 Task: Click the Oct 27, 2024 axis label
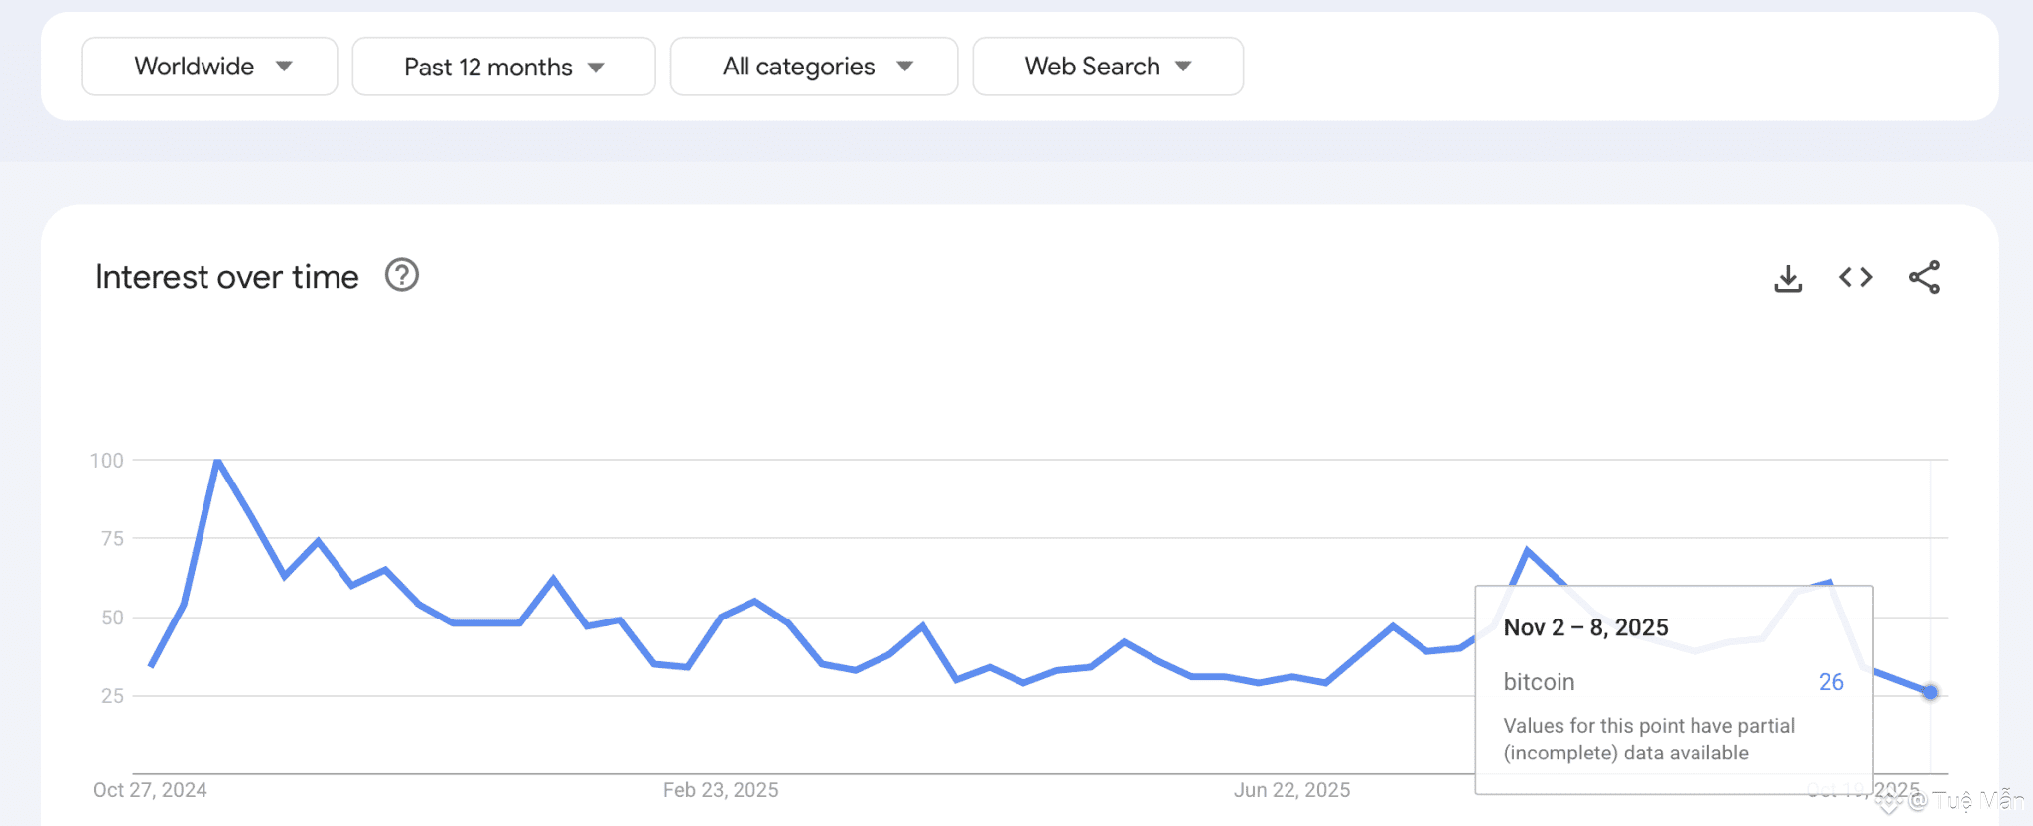(150, 790)
